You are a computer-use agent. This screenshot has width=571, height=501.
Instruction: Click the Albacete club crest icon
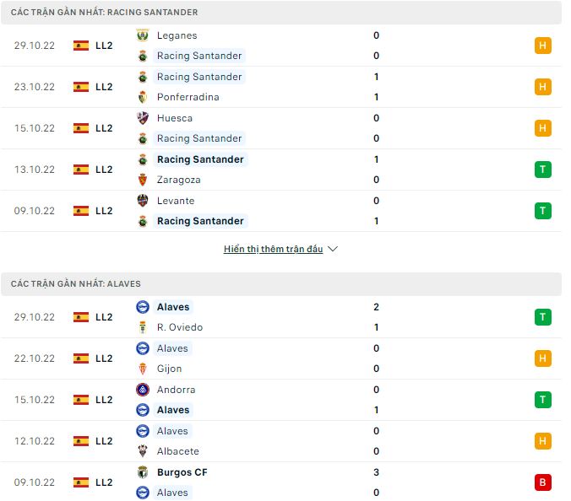pos(143,451)
